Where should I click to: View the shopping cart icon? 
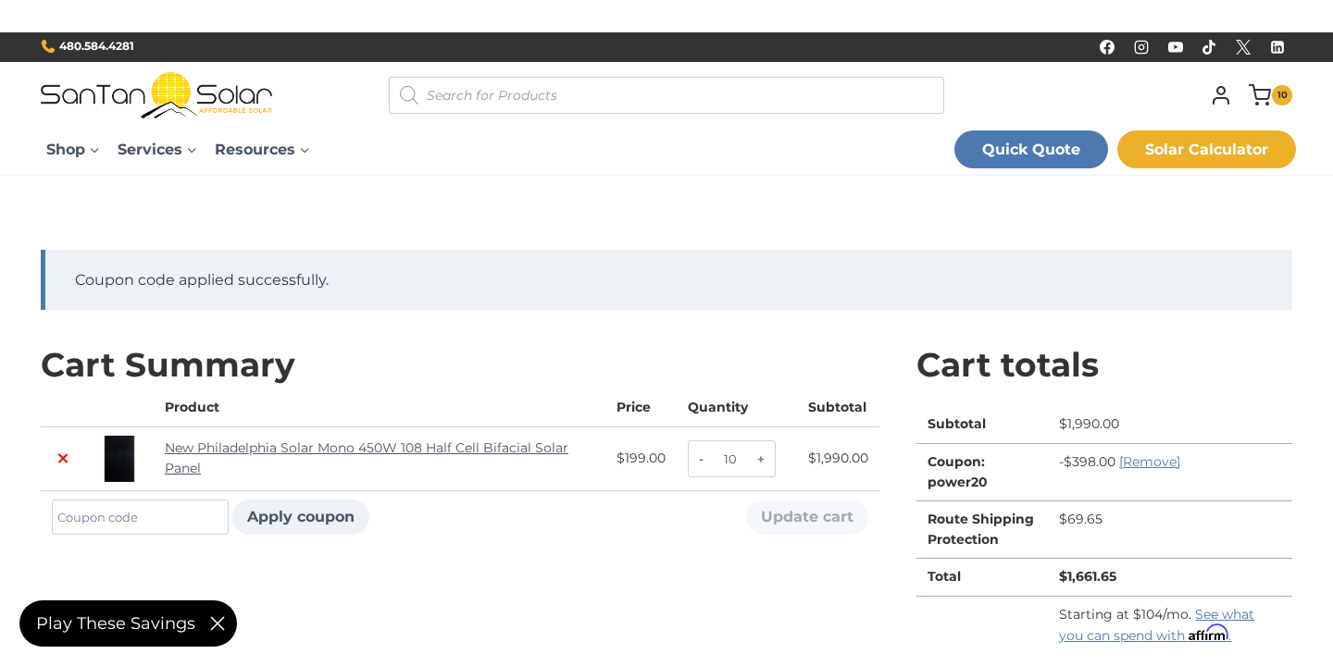[1260, 95]
